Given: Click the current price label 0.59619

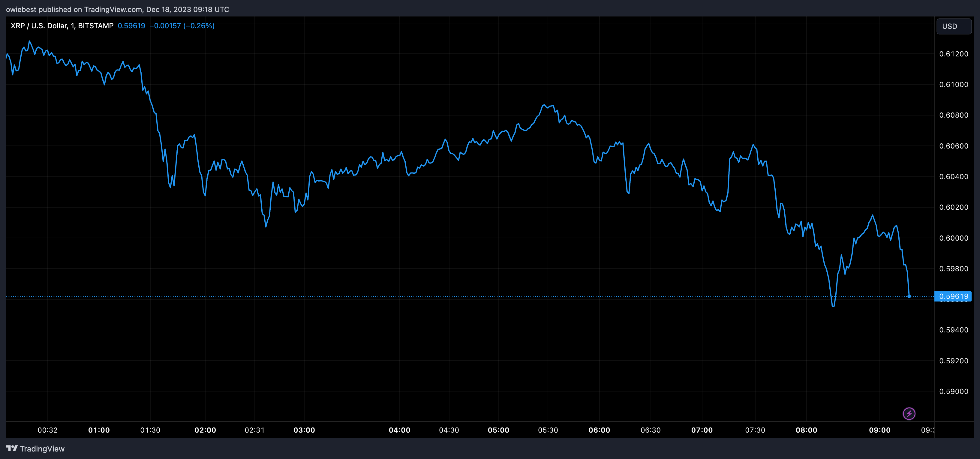Looking at the screenshot, I should click(953, 296).
